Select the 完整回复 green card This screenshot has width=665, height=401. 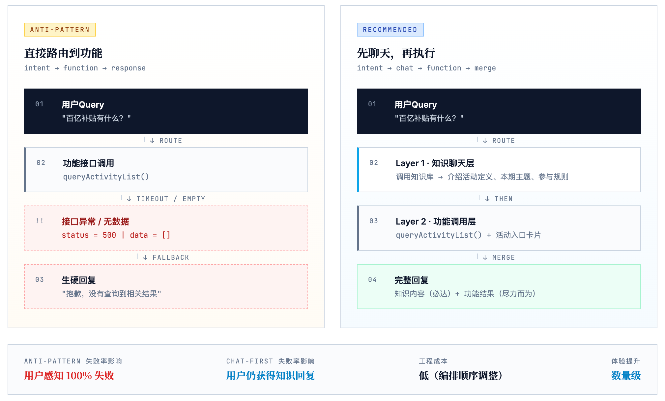pos(499,286)
